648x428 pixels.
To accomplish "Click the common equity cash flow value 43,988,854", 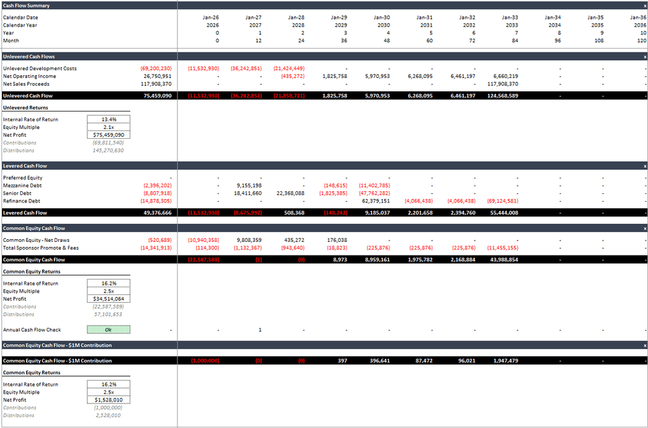I will tap(503, 259).
